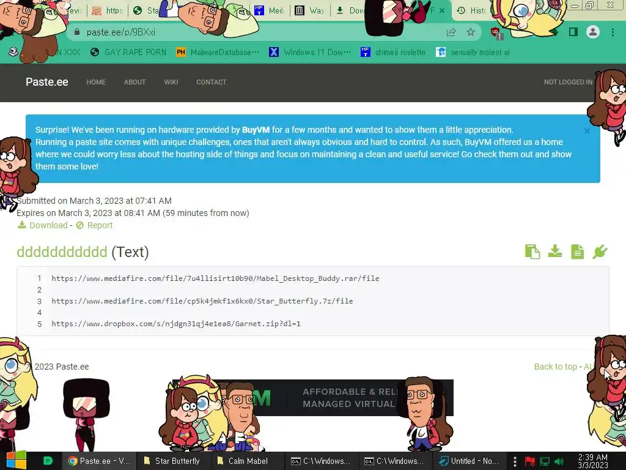Click the red flag tray icon

tap(530, 461)
